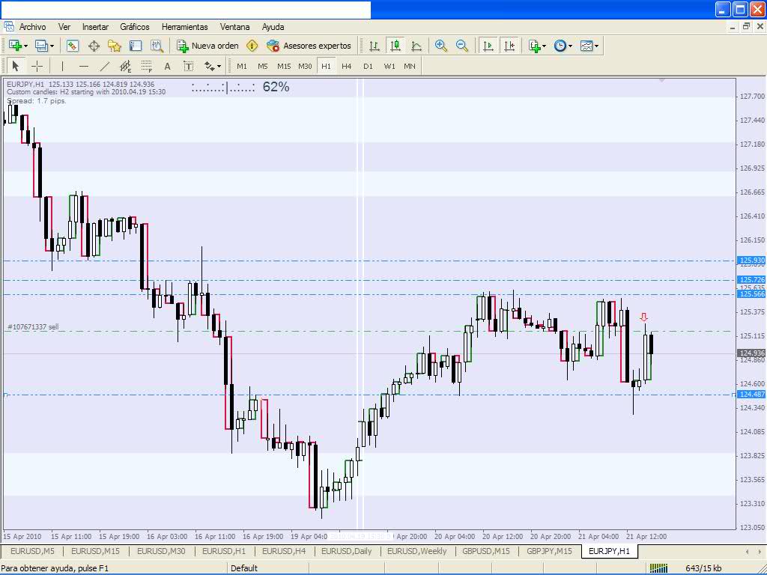
Task: Expand the arrows objects dropdown arrow
Action: pyautogui.click(x=219, y=66)
